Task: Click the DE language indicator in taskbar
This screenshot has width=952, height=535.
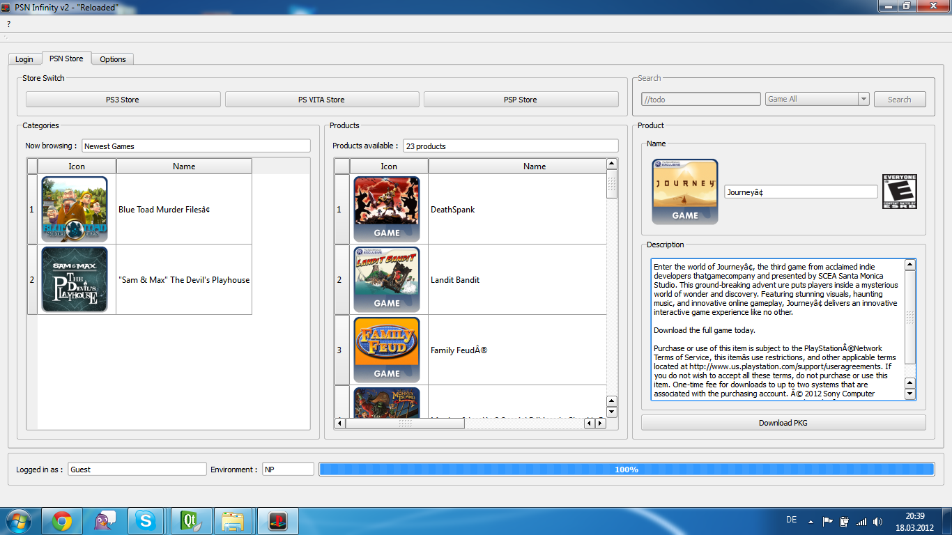Action: (x=792, y=520)
